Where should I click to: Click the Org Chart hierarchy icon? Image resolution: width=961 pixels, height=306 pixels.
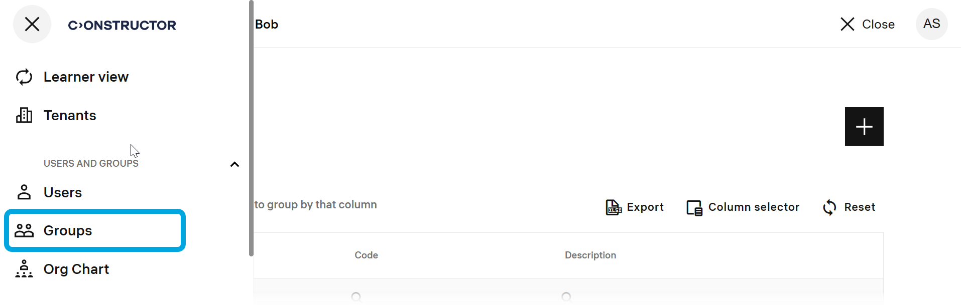pyautogui.click(x=24, y=269)
